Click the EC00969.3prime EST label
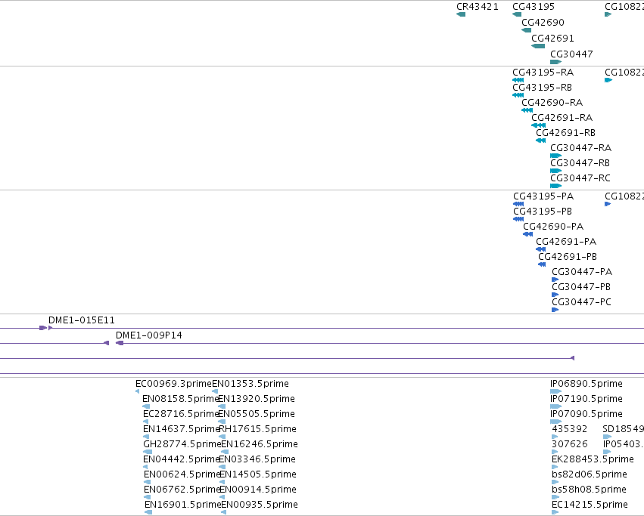 tap(174, 384)
